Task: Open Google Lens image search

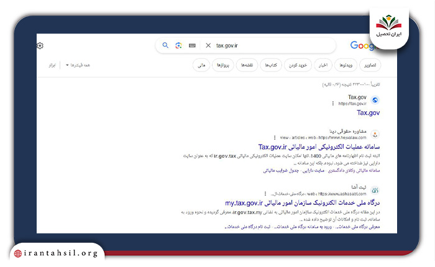Action: click(x=179, y=45)
